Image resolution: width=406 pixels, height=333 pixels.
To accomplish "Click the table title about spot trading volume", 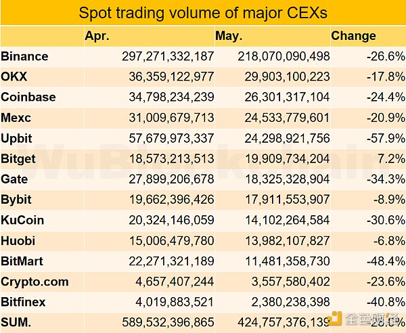I will [x=202, y=13].
